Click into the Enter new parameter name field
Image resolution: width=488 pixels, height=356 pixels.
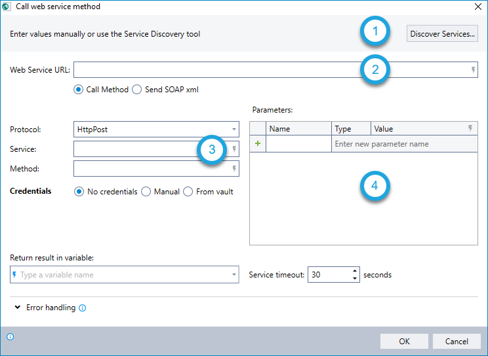tap(403, 144)
